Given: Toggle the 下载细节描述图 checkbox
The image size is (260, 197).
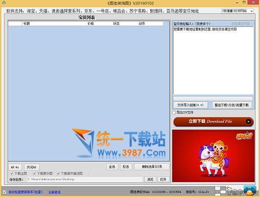Looking at the screenshot, I should coord(58,174).
